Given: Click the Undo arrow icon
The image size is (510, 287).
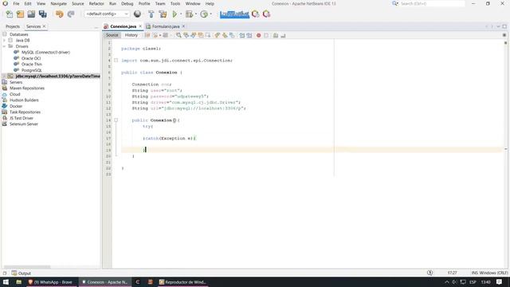Looking at the screenshot, I should point(59,14).
